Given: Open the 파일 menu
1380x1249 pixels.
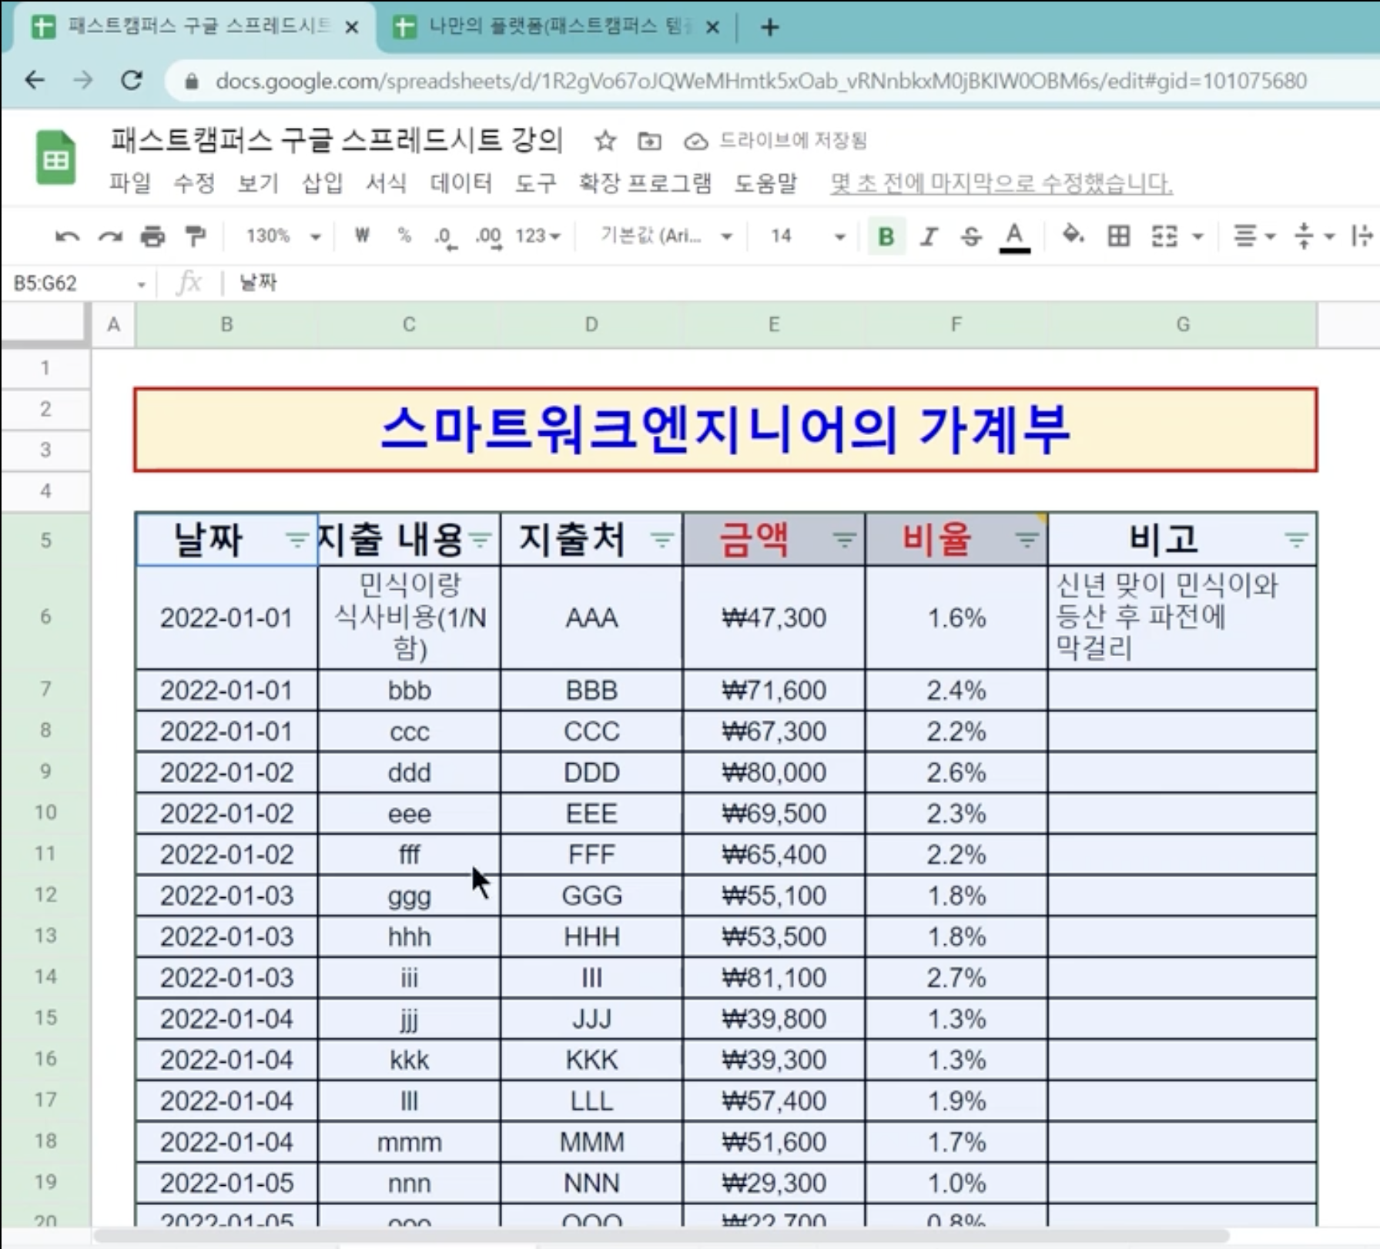Looking at the screenshot, I should coord(129,183).
